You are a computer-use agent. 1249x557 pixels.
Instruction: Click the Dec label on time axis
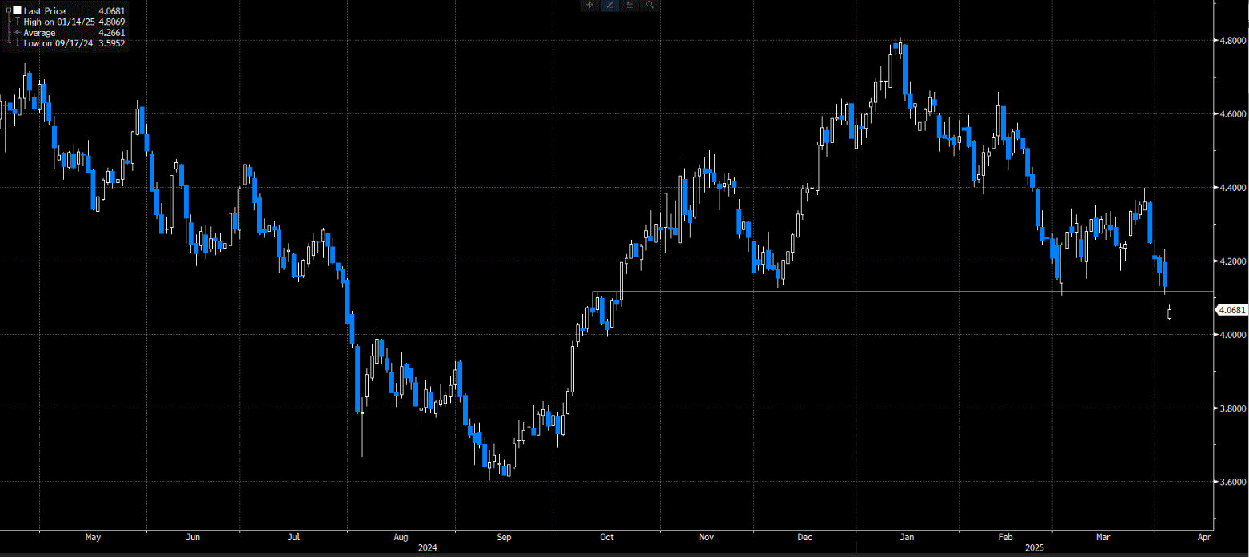[x=805, y=538]
